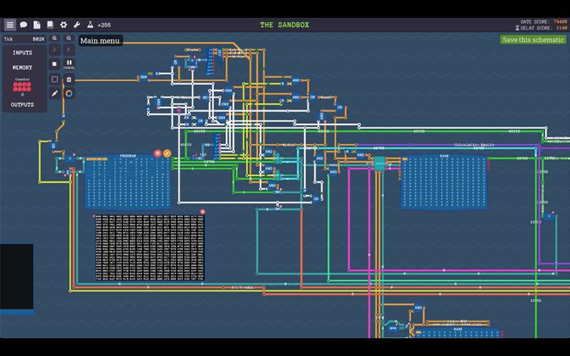This screenshot has width=570, height=356.
Task: Zoom out with the minus magnifier
Action: (x=69, y=38)
